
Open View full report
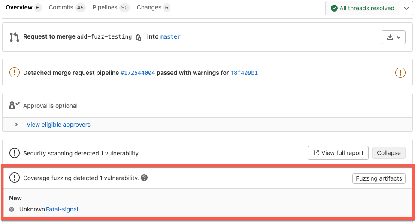(338, 153)
